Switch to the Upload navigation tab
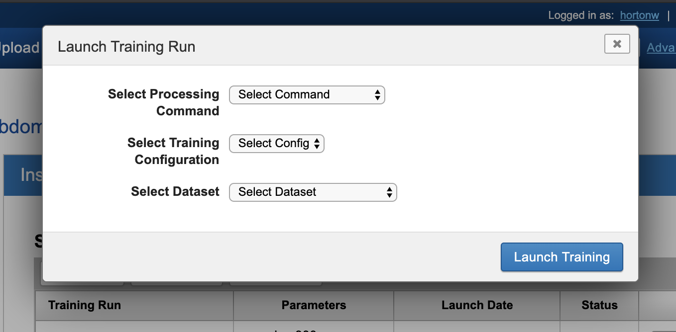This screenshot has height=332, width=676. [20, 48]
